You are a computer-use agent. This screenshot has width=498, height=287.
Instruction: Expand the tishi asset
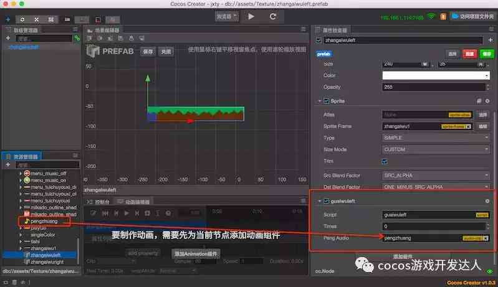point(21,242)
